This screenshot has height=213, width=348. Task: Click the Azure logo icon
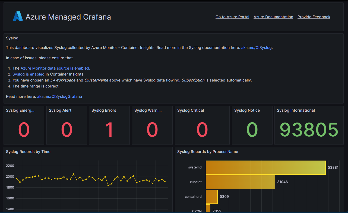point(18,16)
